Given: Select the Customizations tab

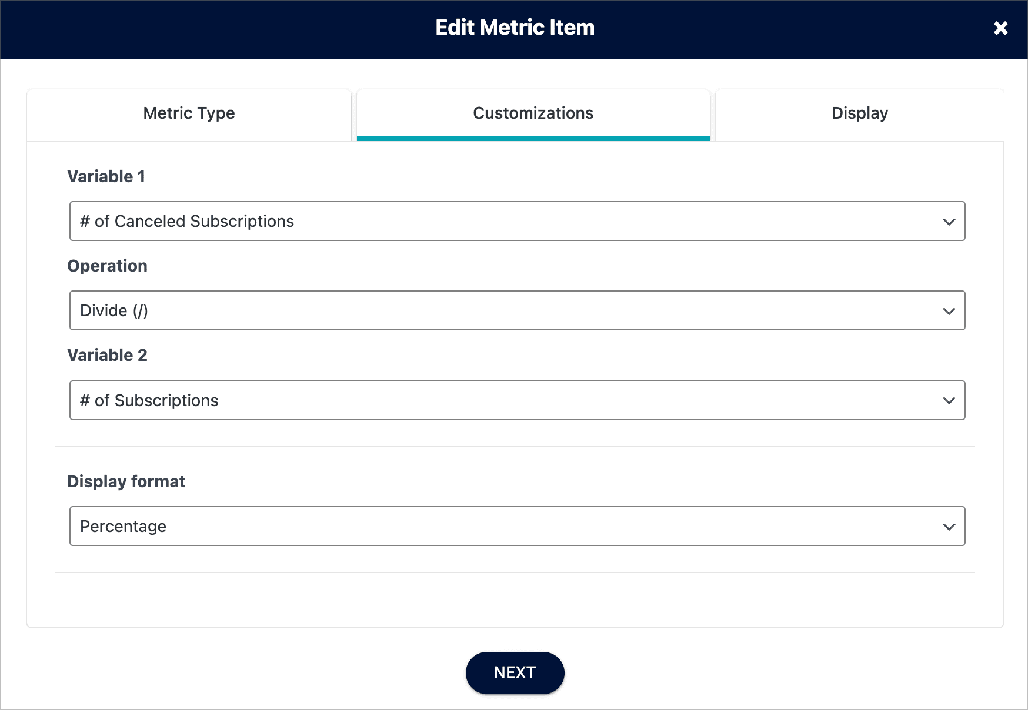Looking at the screenshot, I should [532, 113].
